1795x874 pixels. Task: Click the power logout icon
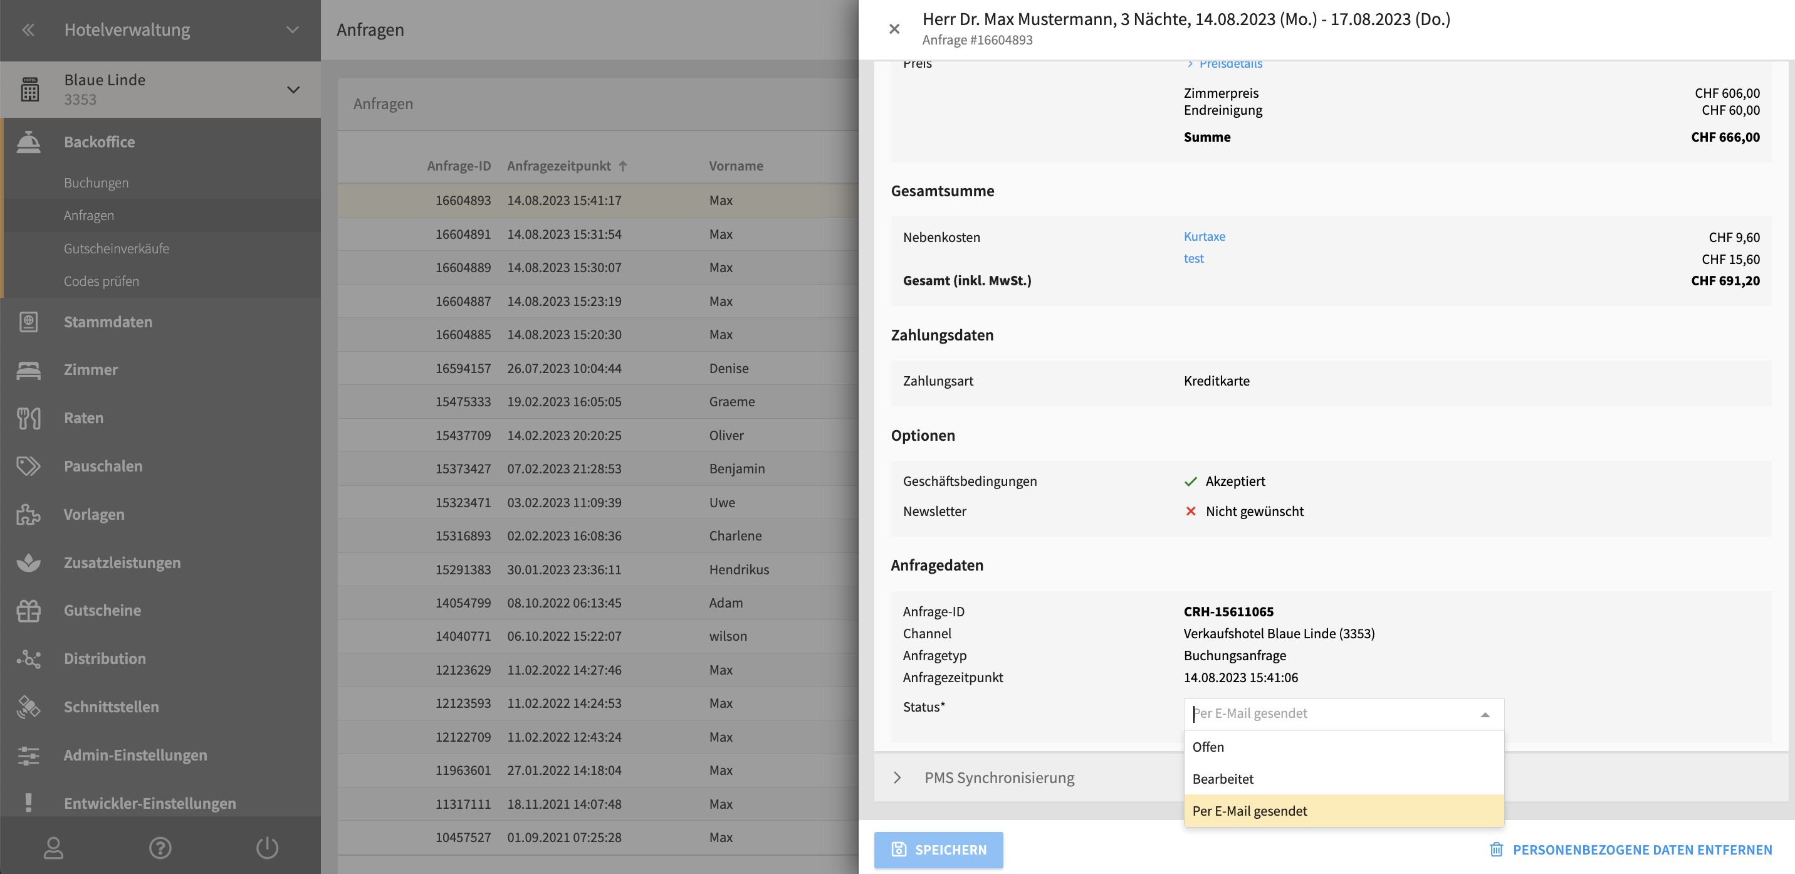pos(267,848)
